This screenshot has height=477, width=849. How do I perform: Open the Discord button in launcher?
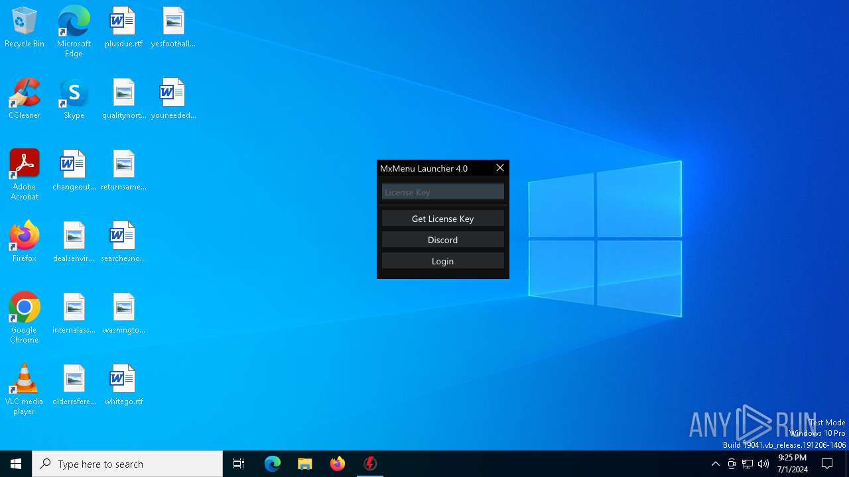pos(442,240)
